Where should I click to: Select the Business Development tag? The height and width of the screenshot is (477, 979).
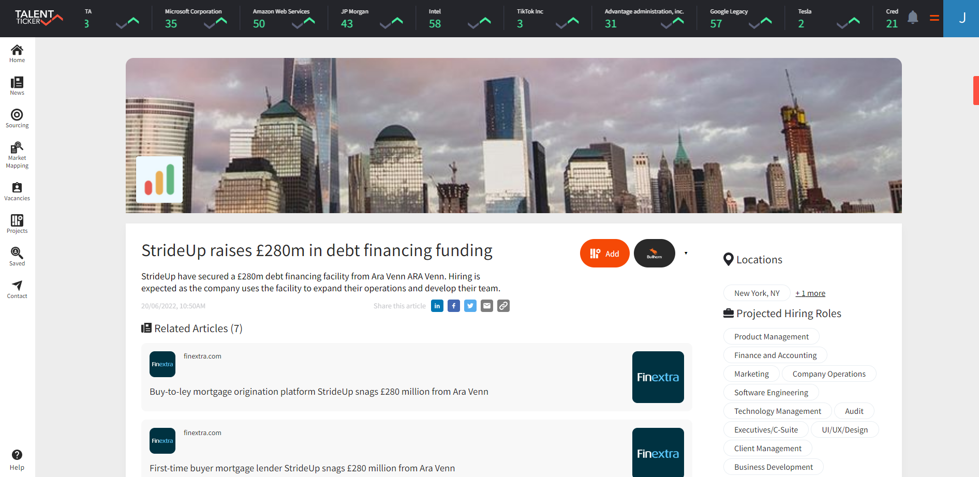(x=774, y=467)
